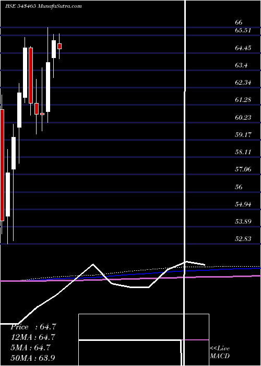The width and height of the screenshot is (261, 366).
Task: Click the 60.23 price axis label
Action: pyautogui.click(x=243, y=117)
